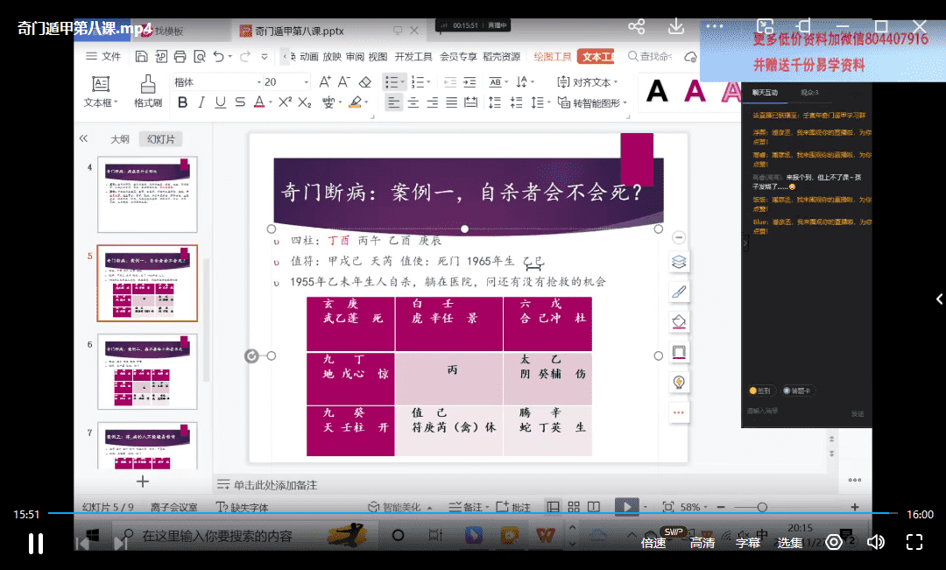Click the layers icon beside the slide
946x570 pixels.
tap(678, 263)
